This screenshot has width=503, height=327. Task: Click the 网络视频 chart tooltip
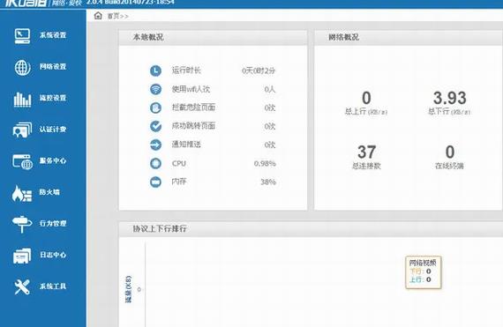[424, 272]
